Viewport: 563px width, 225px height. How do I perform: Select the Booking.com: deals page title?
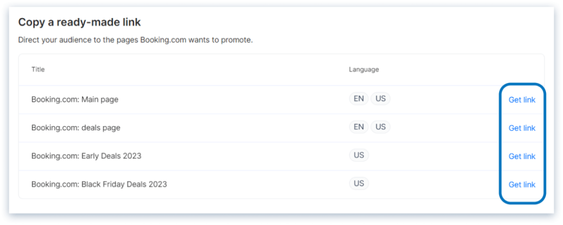(x=75, y=128)
